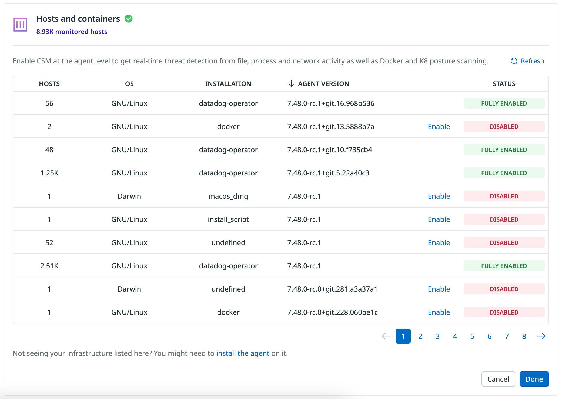This screenshot has width=562, height=399.
Task: Click Fully Enabled badge for 2.51K hosts
Action: 504,266
